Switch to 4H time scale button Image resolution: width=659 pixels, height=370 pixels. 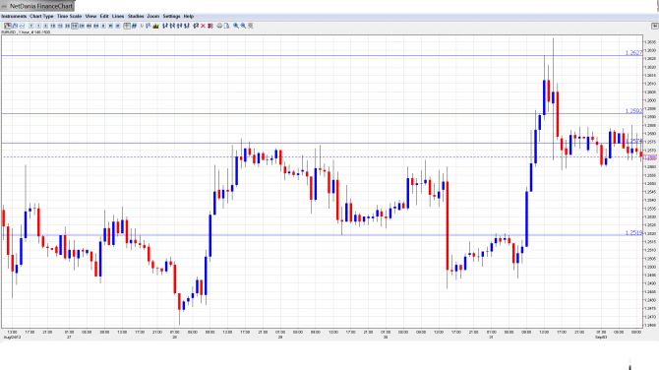click(90, 26)
